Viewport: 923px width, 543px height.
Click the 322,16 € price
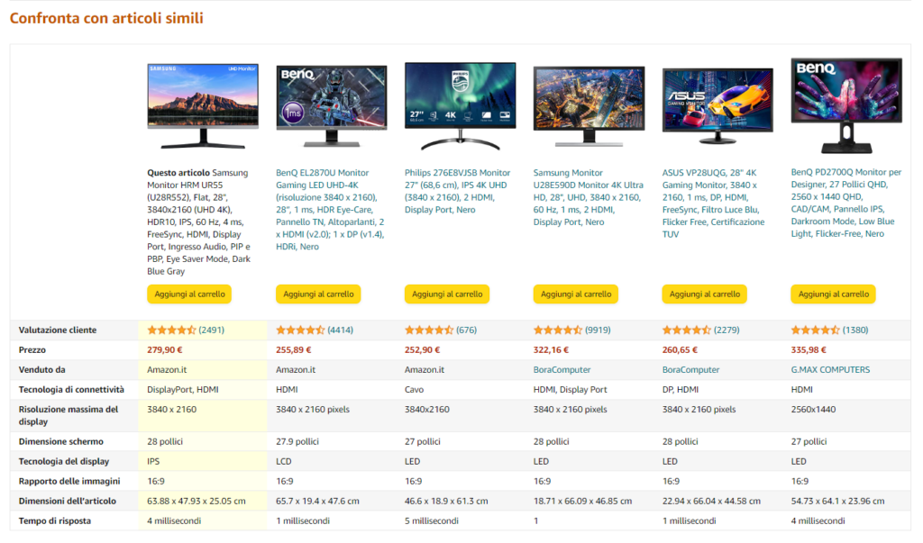[551, 350]
